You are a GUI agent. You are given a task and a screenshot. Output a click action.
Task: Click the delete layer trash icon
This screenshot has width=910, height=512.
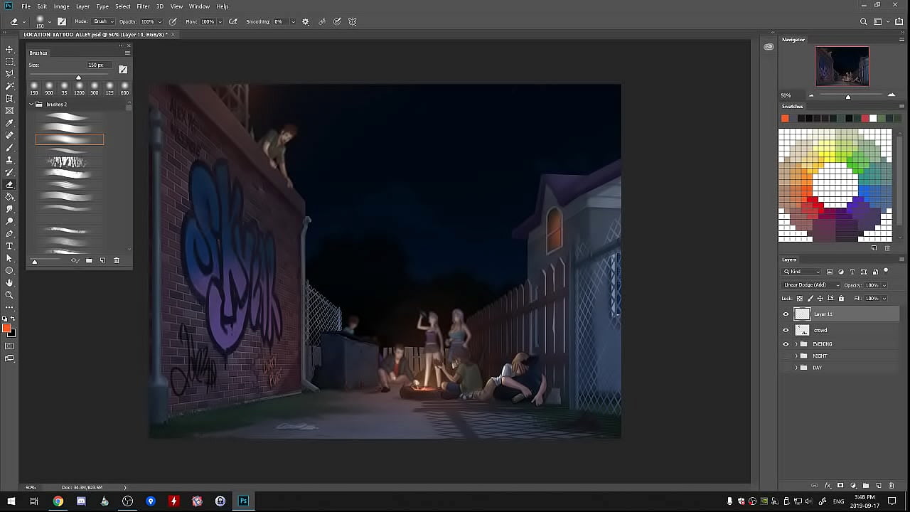pyautogui.click(x=891, y=486)
